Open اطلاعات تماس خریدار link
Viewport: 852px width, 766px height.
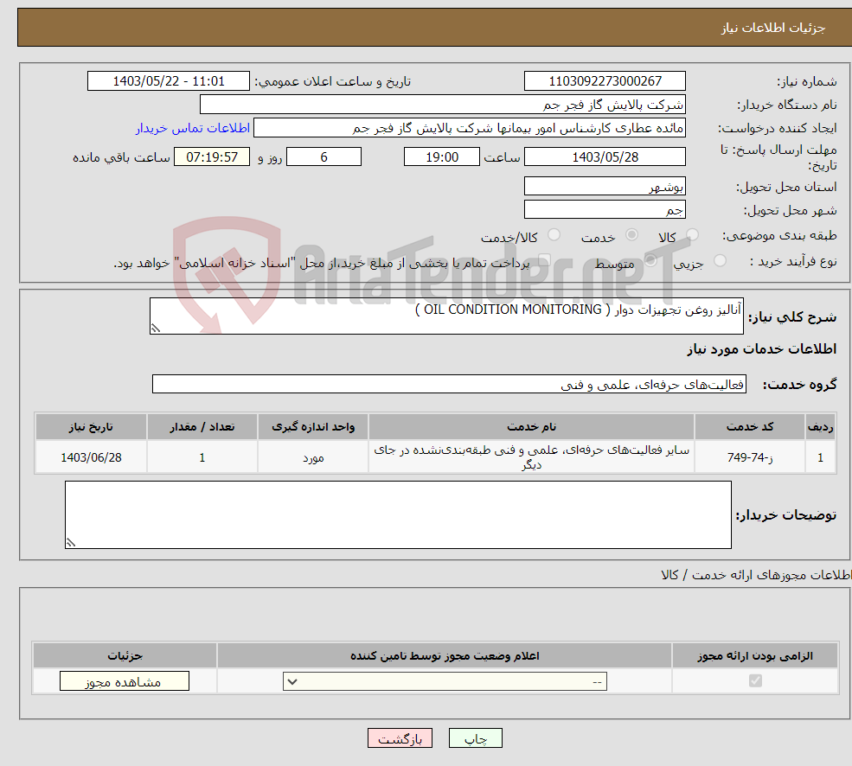click(x=193, y=128)
